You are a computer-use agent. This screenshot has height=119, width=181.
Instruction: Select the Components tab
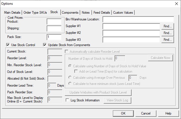[x=70, y=13]
